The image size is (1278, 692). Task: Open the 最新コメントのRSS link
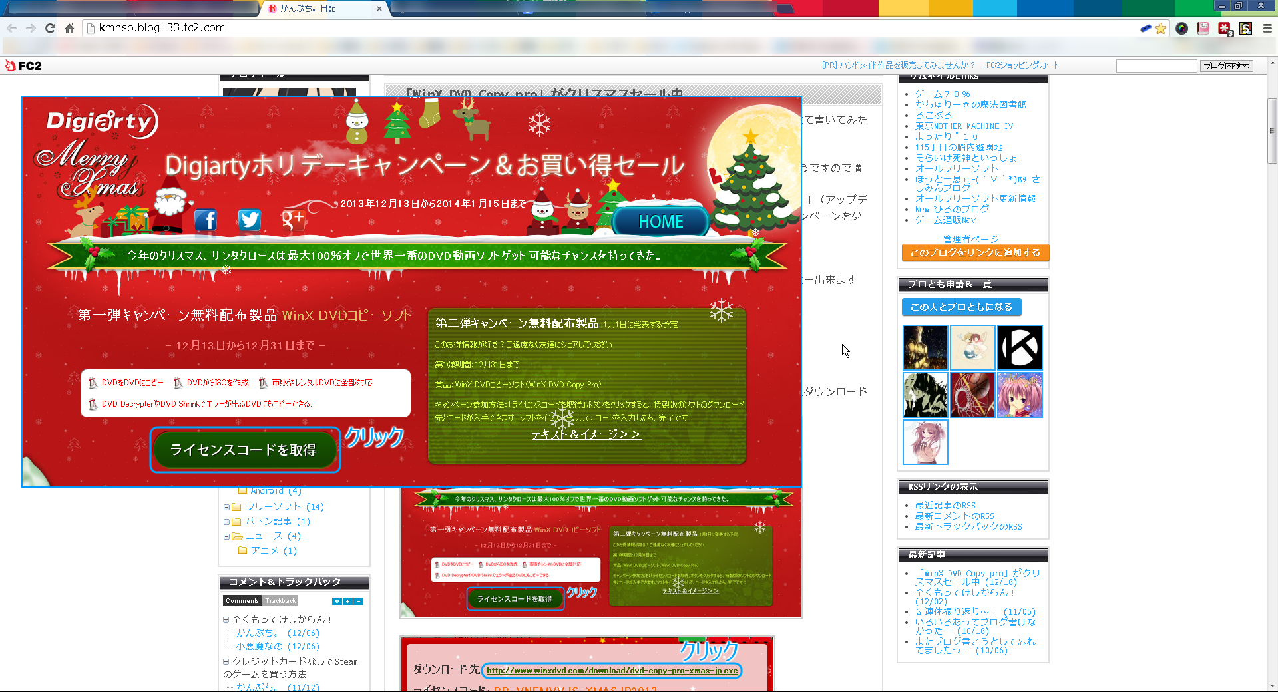(955, 516)
